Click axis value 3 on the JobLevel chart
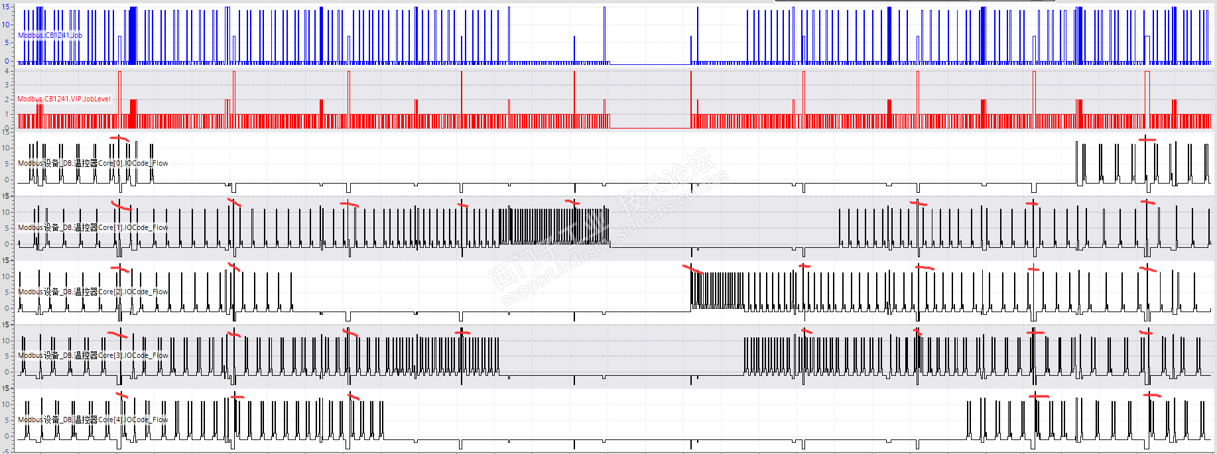This screenshot has width=1217, height=454. (7, 85)
